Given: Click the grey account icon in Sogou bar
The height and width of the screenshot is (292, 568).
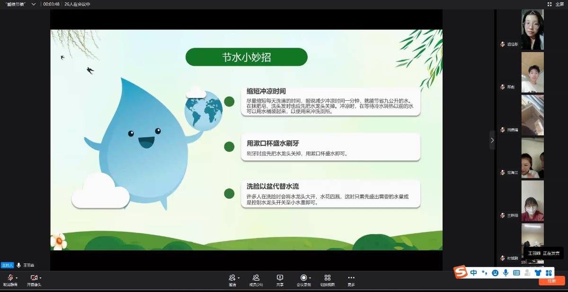Looking at the screenshot, I should coord(527,273).
